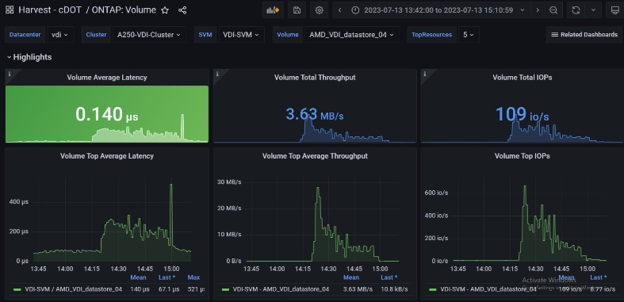This screenshot has width=624, height=302.
Task: Open Volume Total Throughput panel title
Action: 315,78
